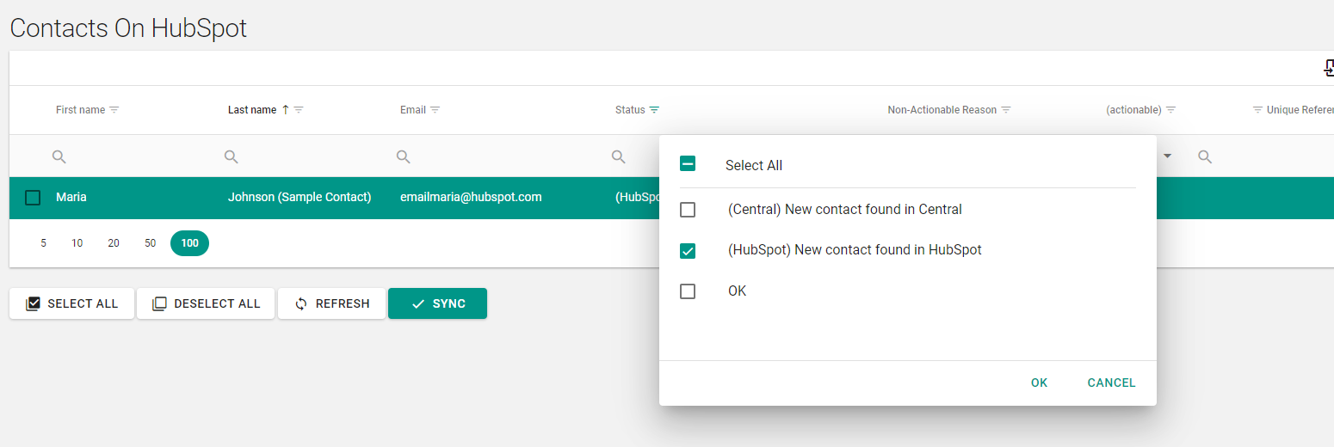Sort by the Last name column header
1334x447 pixels.
coord(252,110)
